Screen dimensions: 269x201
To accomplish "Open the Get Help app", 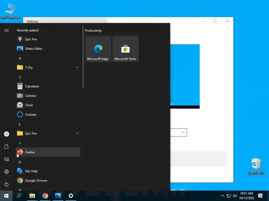I will [48, 171].
